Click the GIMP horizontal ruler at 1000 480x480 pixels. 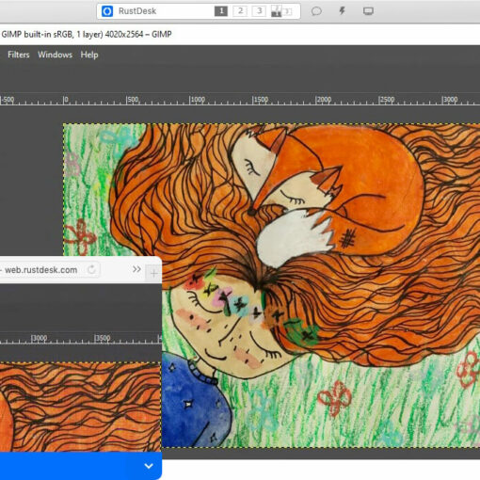click(x=198, y=100)
